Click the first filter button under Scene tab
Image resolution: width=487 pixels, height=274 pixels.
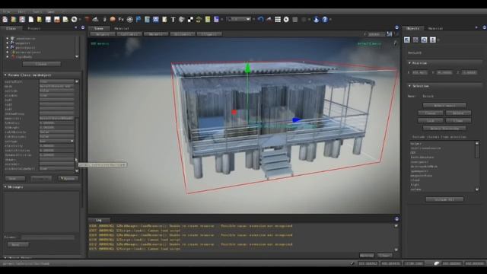coord(103,34)
